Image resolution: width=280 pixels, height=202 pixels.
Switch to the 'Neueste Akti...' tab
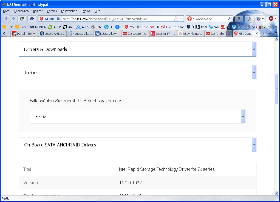pyautogui.click(x=80, y=33)
